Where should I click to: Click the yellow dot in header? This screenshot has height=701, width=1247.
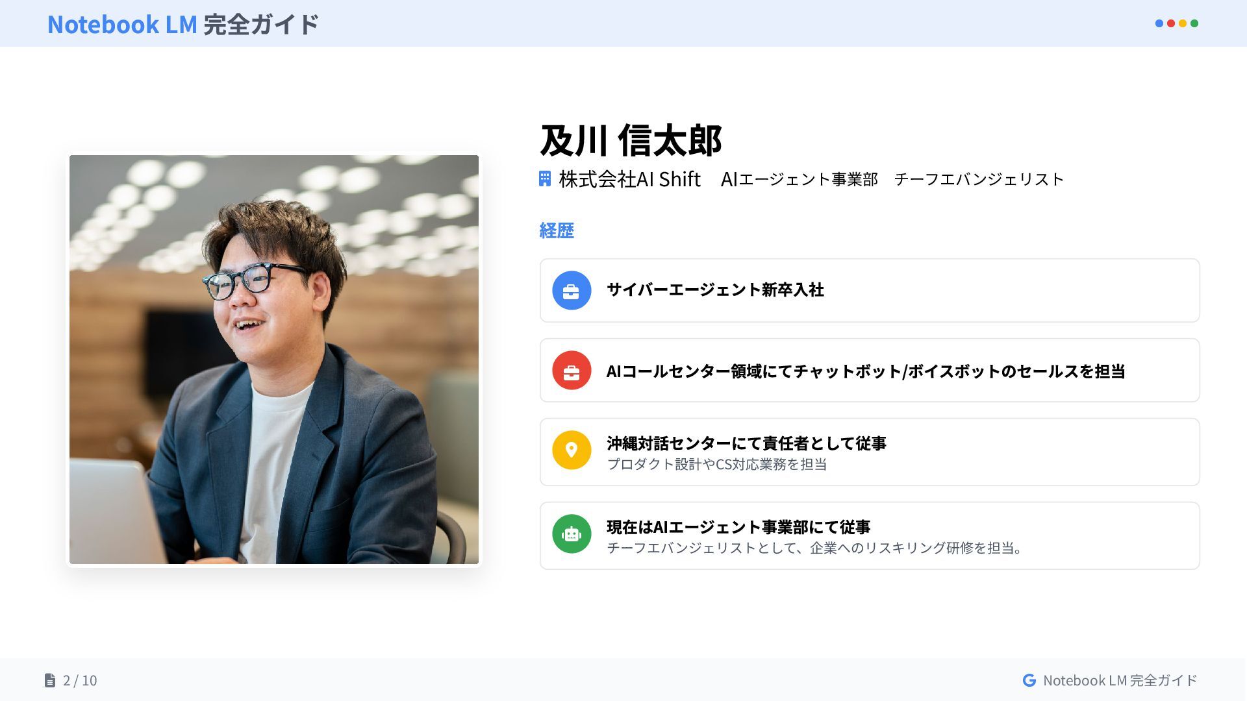click(x=1183, y=23)
